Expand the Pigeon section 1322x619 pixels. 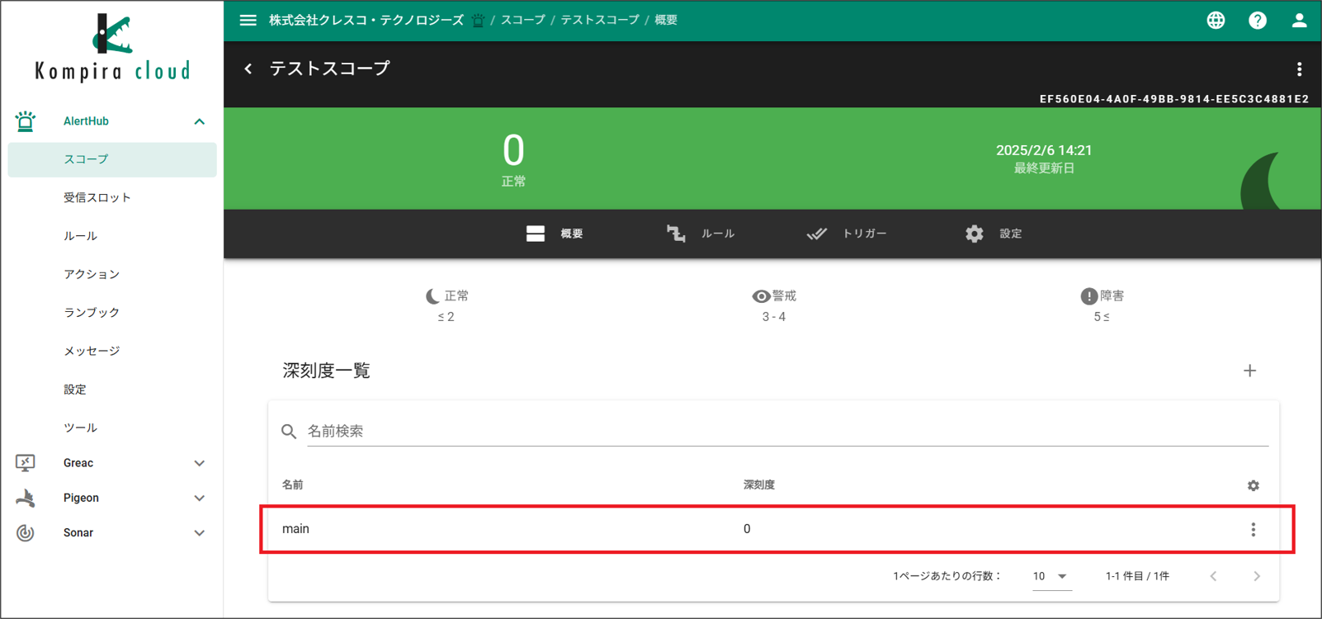click(x=199, y=498)
